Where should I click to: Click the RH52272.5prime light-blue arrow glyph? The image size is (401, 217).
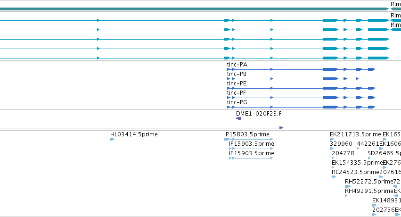pos(348,186)
